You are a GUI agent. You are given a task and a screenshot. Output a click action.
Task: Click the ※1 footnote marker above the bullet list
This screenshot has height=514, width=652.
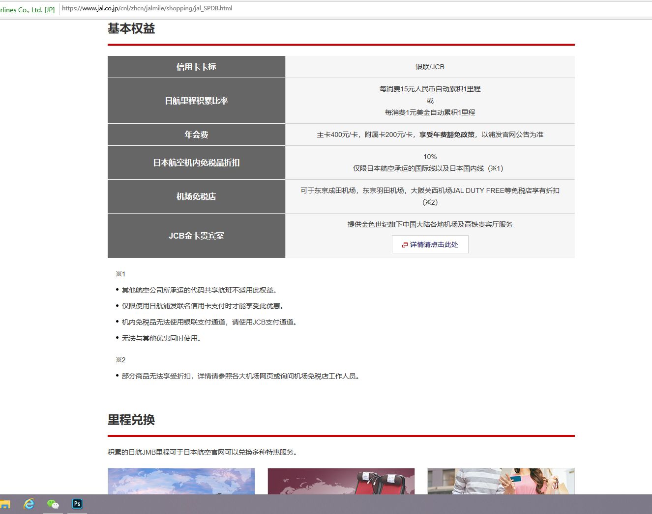[120, 274]
